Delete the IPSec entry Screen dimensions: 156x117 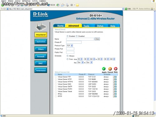(x=116, y=94)
